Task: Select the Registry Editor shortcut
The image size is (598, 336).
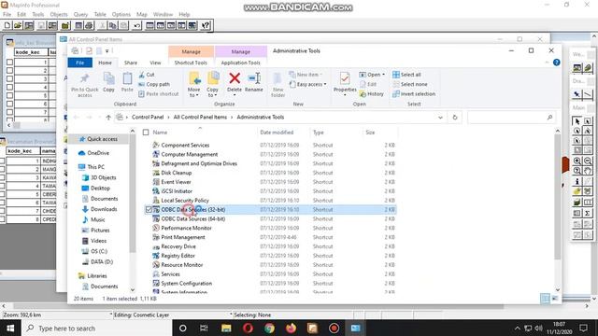Action: point(178,256)
